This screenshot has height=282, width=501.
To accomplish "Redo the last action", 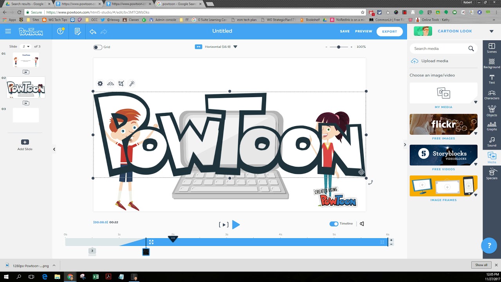I will pos(104,31).
